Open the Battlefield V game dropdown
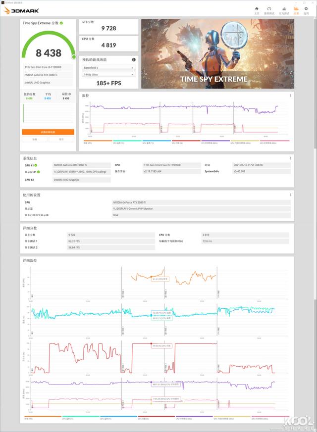This screenshot has height=432, width=317. click(108, 68)
